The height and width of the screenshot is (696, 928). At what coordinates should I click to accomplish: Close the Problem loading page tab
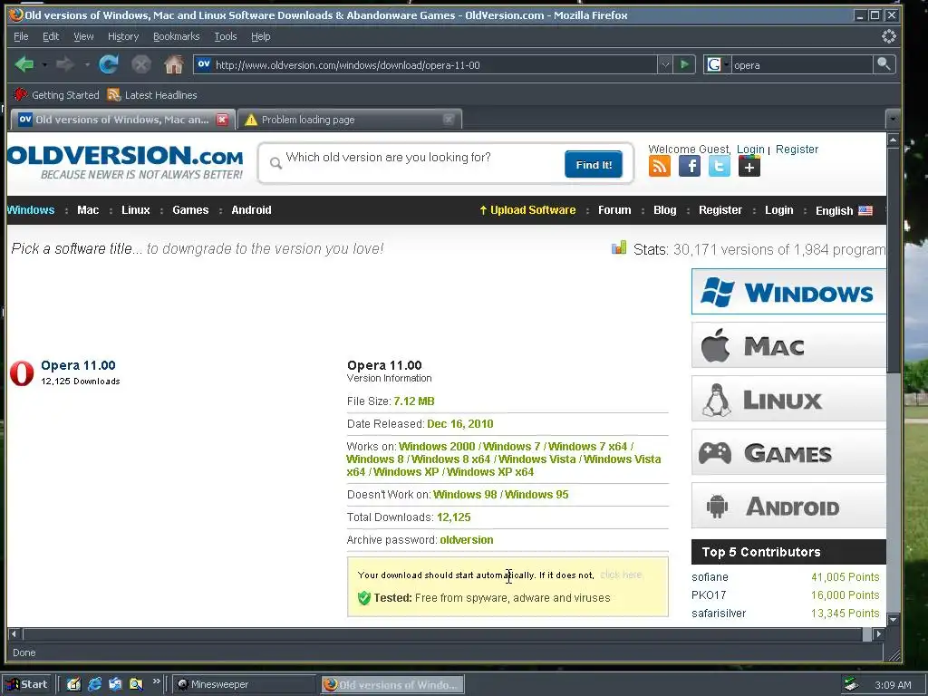coord(448,120)
